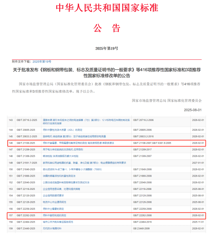Select the standard number GB/T 21108-2025
The width and height of the screenshot is (213, 235).
(x=26, y=143)
